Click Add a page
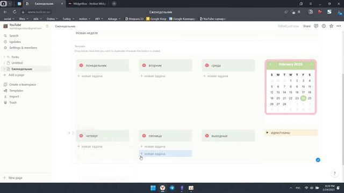 14,75
